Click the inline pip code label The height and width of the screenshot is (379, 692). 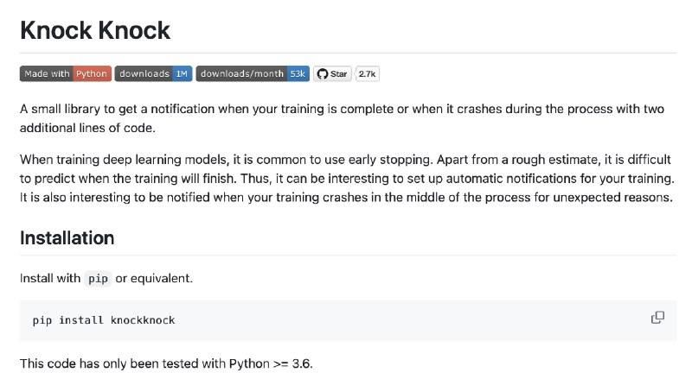coord(98,279)
